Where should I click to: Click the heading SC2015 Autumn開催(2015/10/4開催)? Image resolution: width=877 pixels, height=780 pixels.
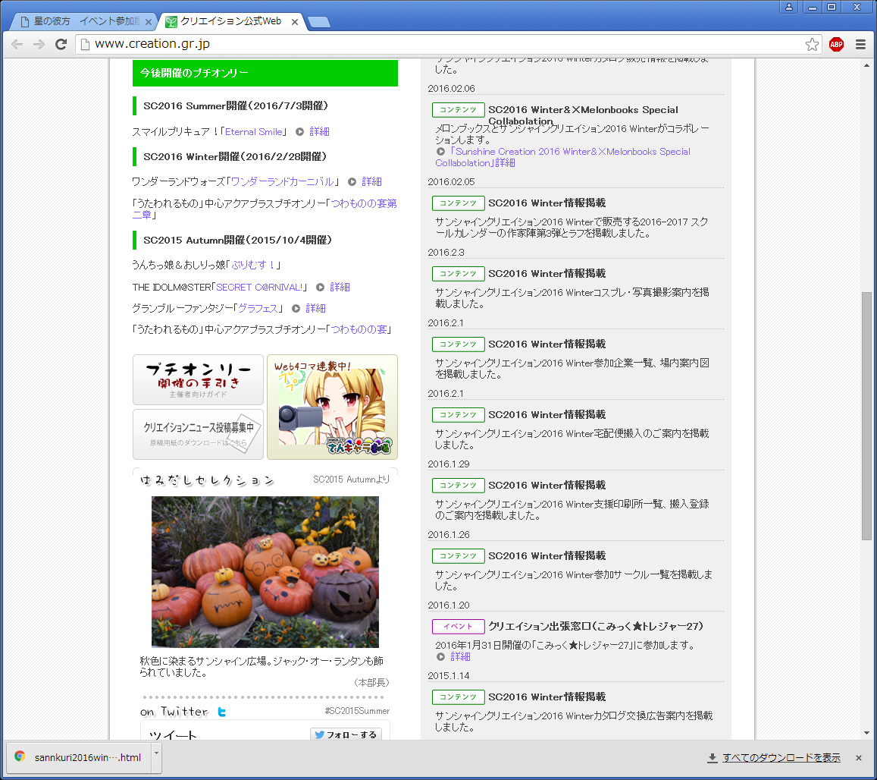[x=238, y=241]
